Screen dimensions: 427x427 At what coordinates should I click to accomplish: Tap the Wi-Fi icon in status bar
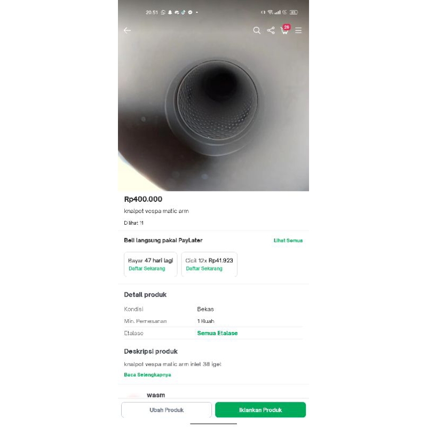(x=271, y=12)
